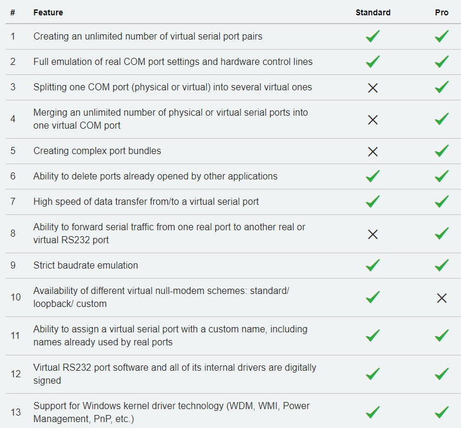The height and width of the screenshot is (428, 461).
Task: Click Standard checkmark for digitally signed drivers
Action: pyautogui.click(x=373, y=374)
